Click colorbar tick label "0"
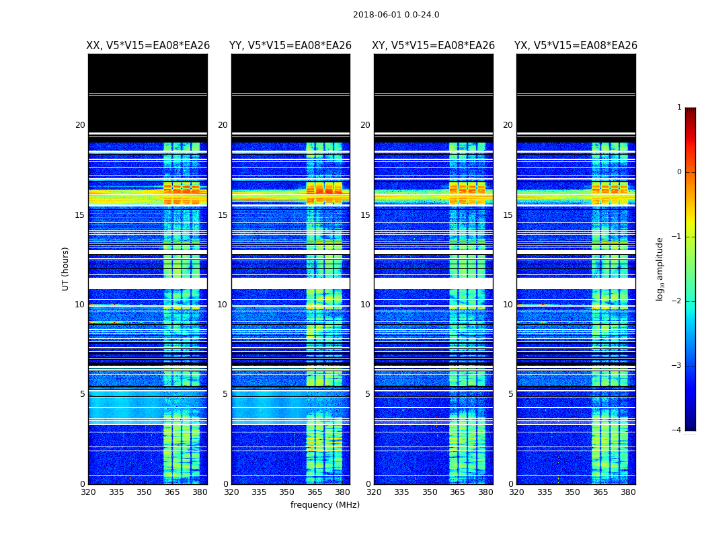Image resolution: width=706 pixels, height=538 pixels. [679, 172]
